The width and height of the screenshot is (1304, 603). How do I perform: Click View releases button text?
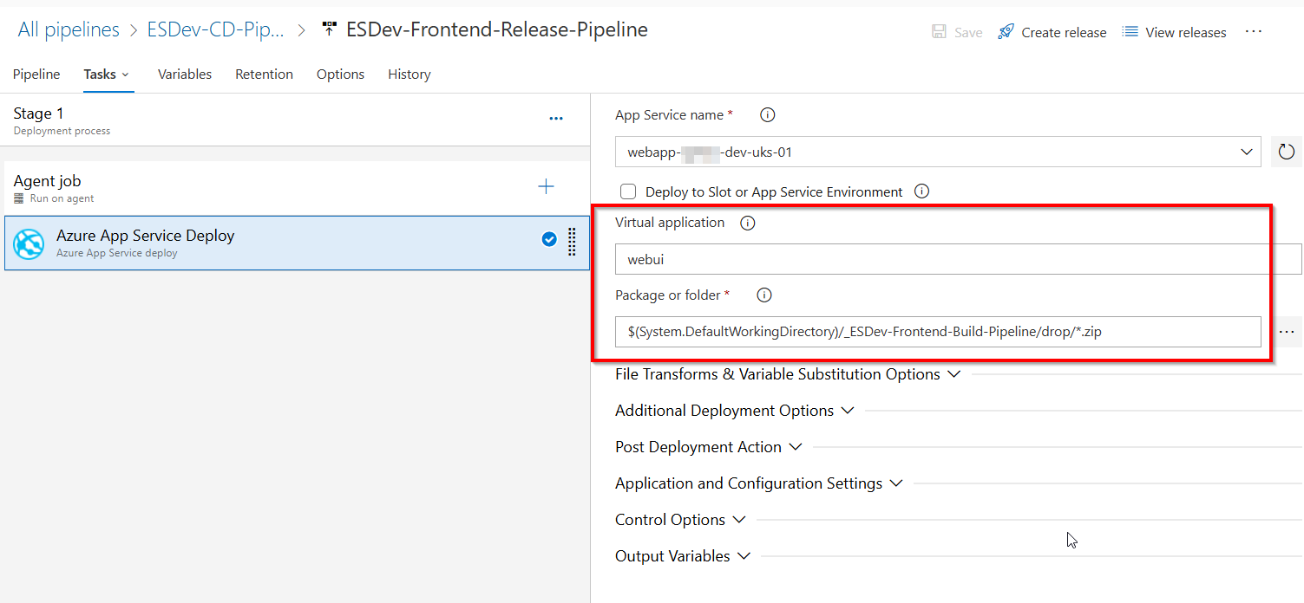point(1186,33)
